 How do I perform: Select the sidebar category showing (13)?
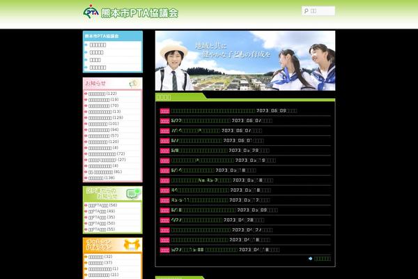coord(104,112)
